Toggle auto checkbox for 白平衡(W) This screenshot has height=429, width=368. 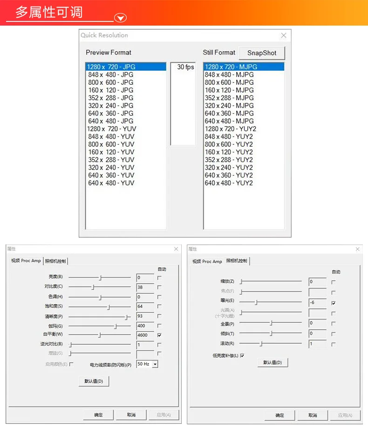point(159,335)
